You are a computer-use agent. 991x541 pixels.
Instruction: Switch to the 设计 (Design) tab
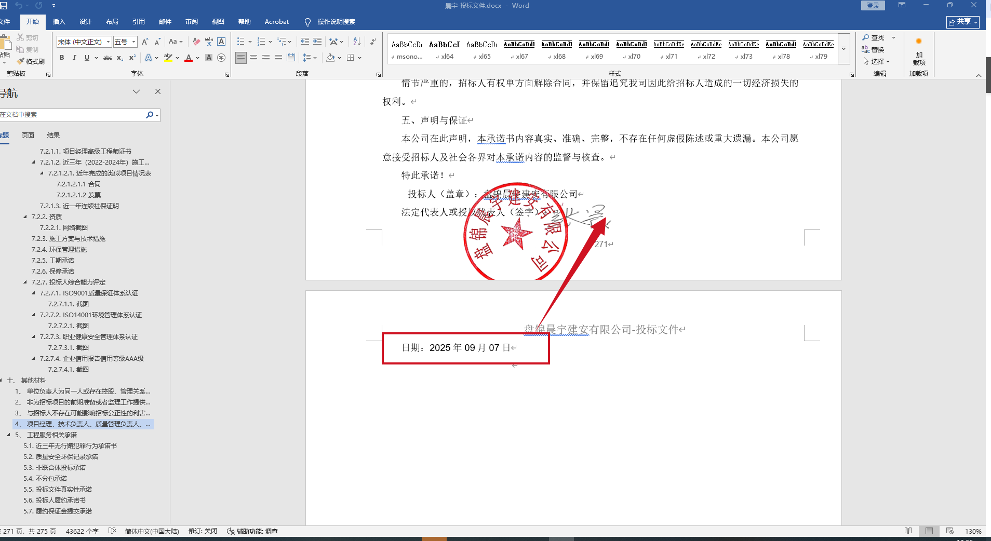pyautogui.click(x=86, y=22)
